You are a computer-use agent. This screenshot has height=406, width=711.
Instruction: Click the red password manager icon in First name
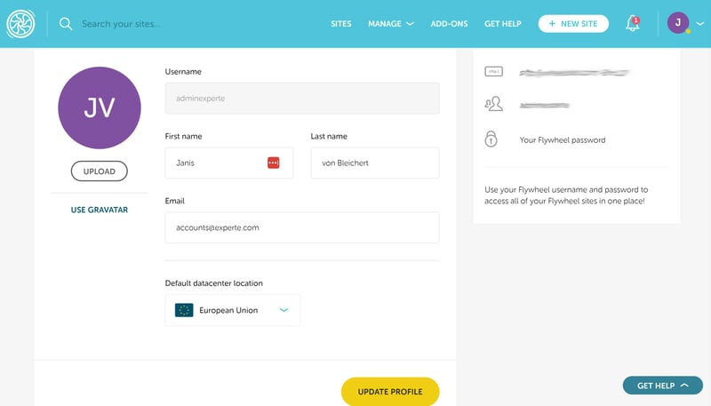pos(274,163)
